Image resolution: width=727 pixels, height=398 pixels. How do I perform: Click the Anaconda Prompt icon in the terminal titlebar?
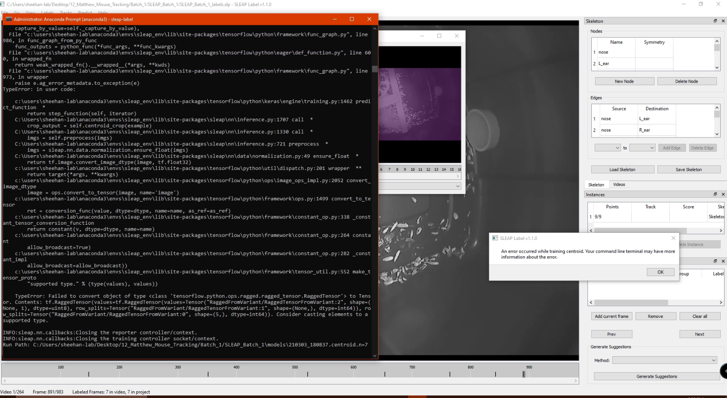10,19
